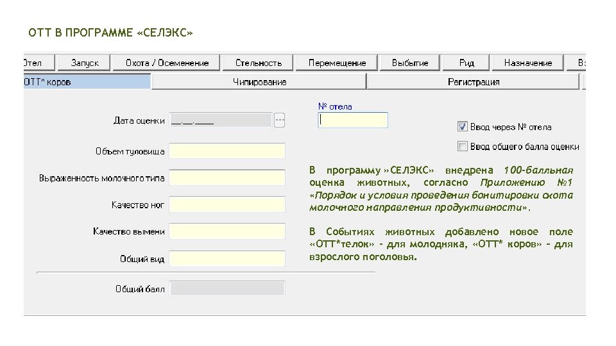Viewport: 616px width, 346px height.
Task: Focus the Объем туловища field
Action: pyautogui.click(x=228, y=151)
